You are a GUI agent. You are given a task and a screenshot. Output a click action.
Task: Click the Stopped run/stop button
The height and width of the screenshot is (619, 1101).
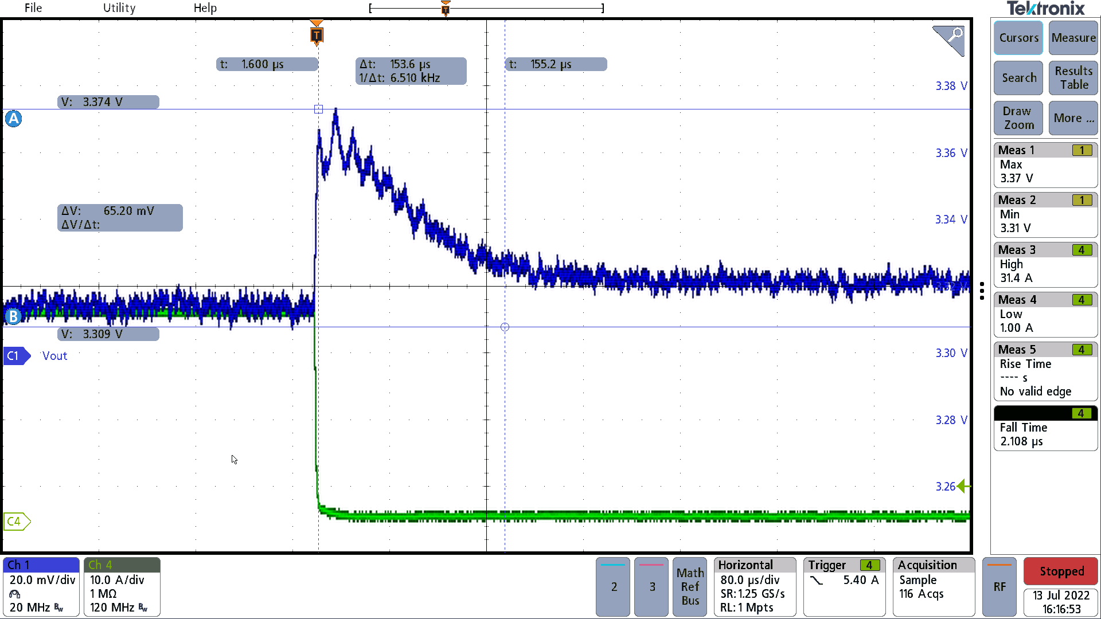(x=1061, y=571)
